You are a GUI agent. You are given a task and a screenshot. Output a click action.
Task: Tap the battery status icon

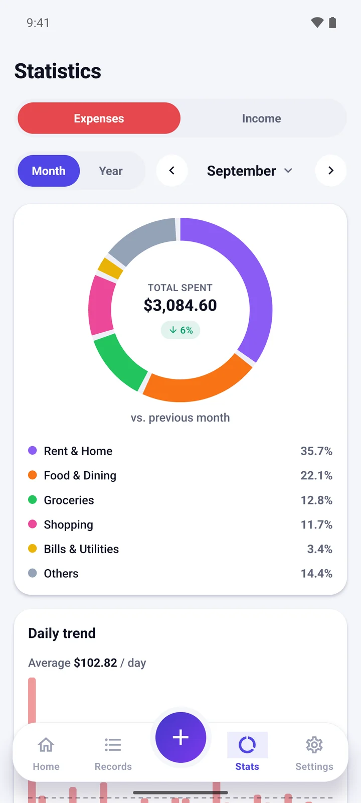pos(332,23)
